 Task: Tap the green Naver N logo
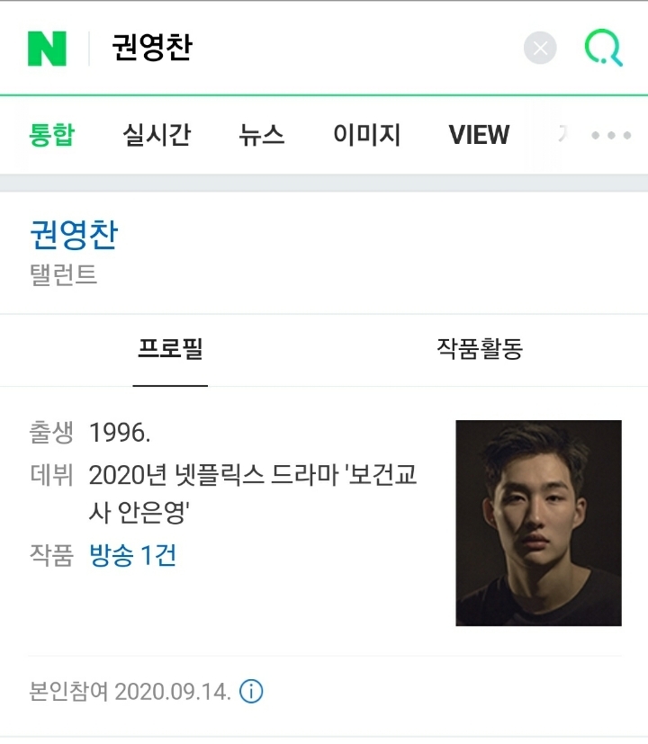[x=47, y=49]
